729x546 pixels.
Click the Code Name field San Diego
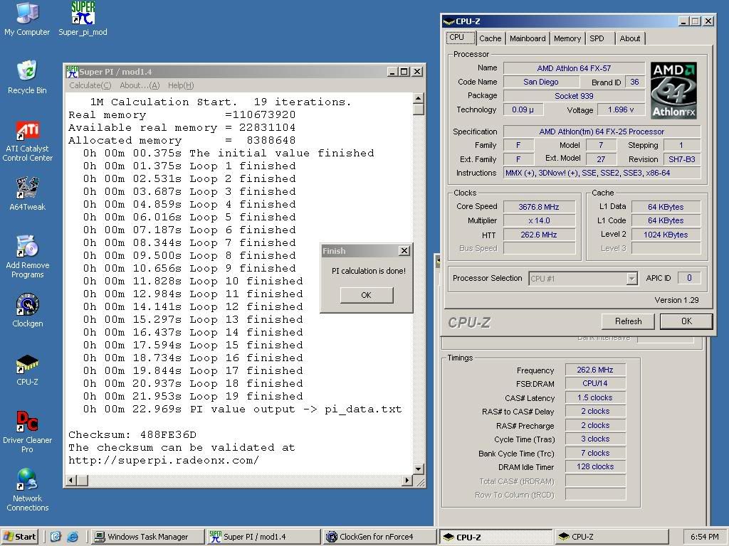point(541,82)
